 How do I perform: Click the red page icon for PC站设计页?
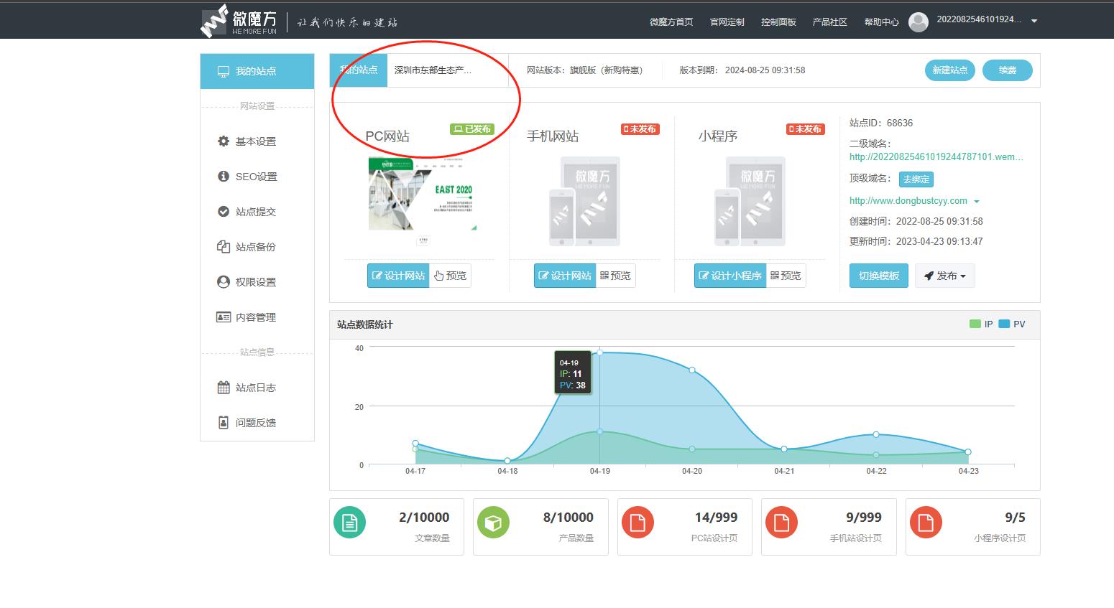tap(637, 523)
